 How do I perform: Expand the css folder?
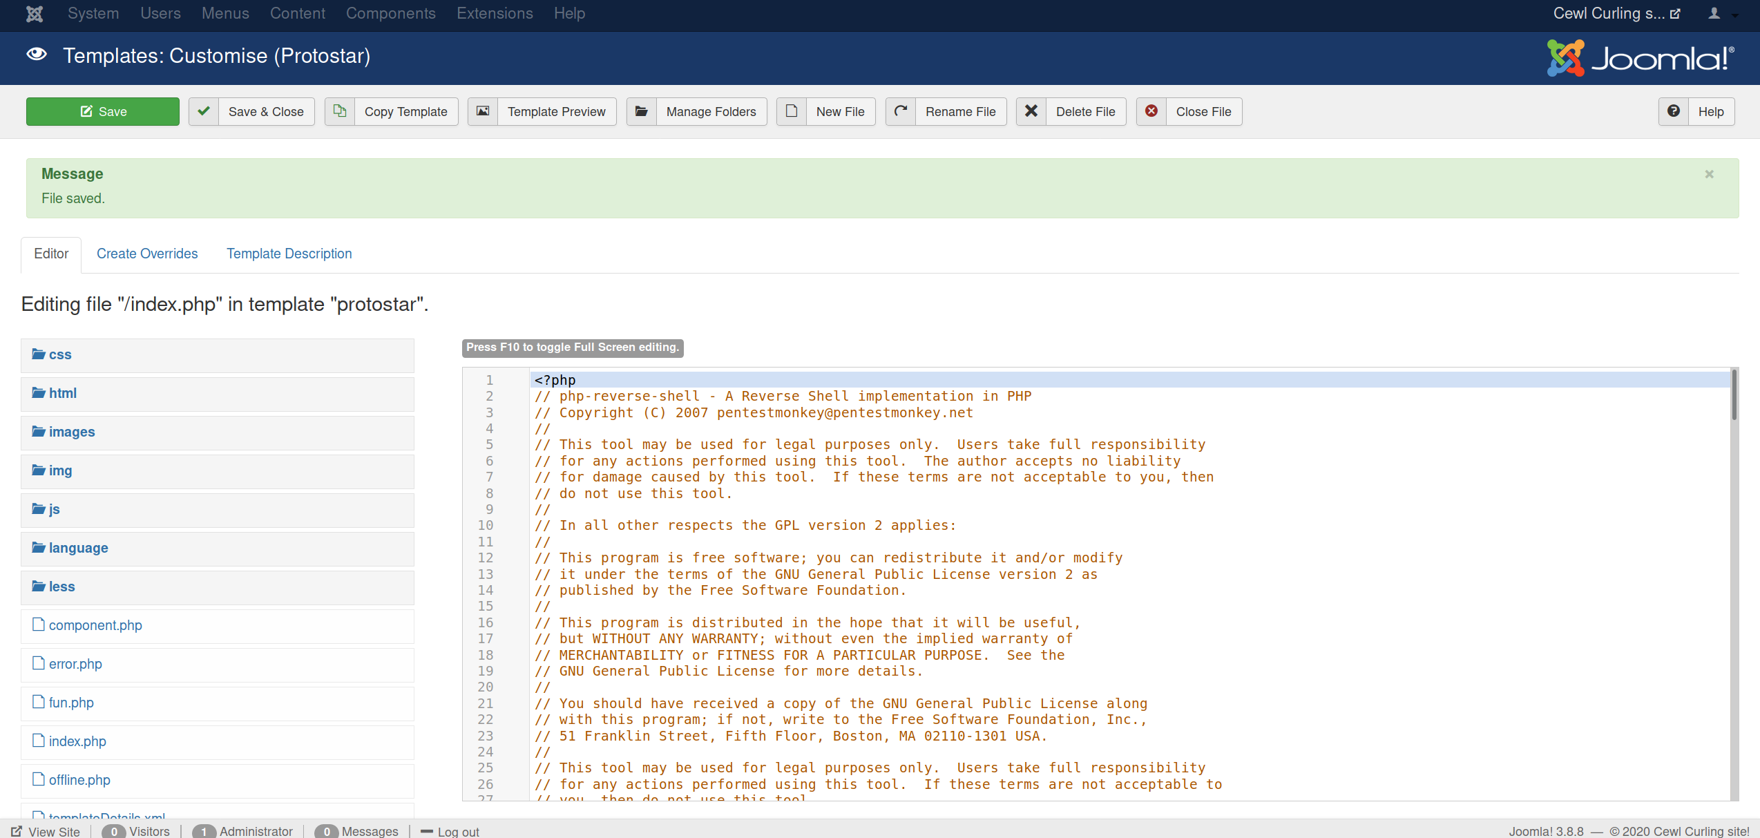pos(218,355)
